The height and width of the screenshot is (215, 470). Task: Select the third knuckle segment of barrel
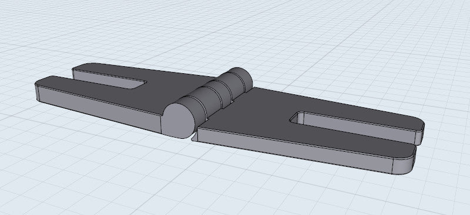coord(227,89)
